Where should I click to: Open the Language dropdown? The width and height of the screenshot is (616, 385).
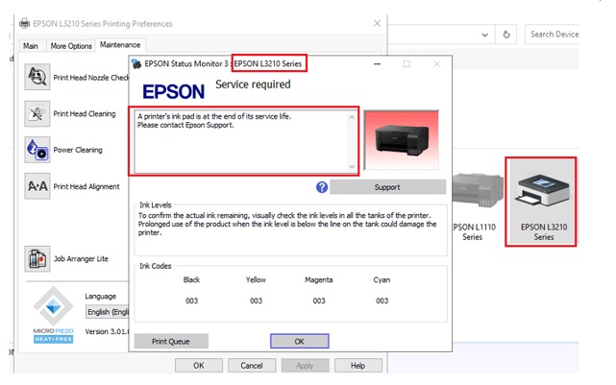[x=108, y=312]
